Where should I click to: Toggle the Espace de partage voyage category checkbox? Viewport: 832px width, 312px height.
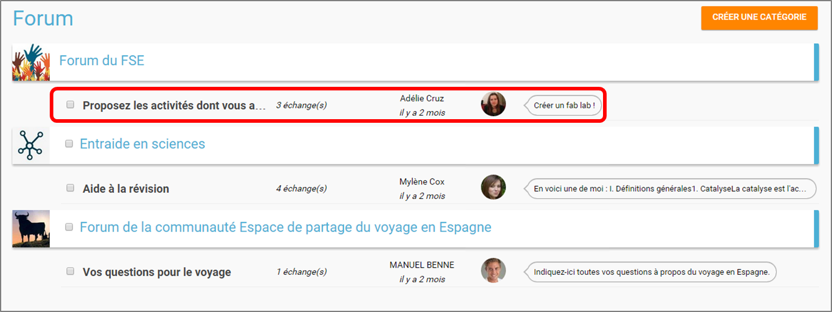tap(69, 227)
